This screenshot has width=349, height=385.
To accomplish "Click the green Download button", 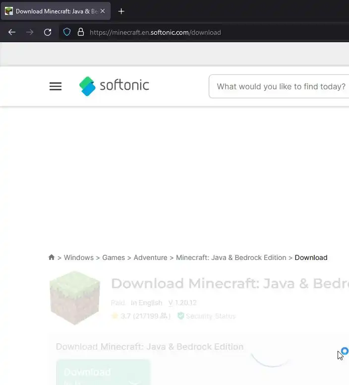I will 103,372.
